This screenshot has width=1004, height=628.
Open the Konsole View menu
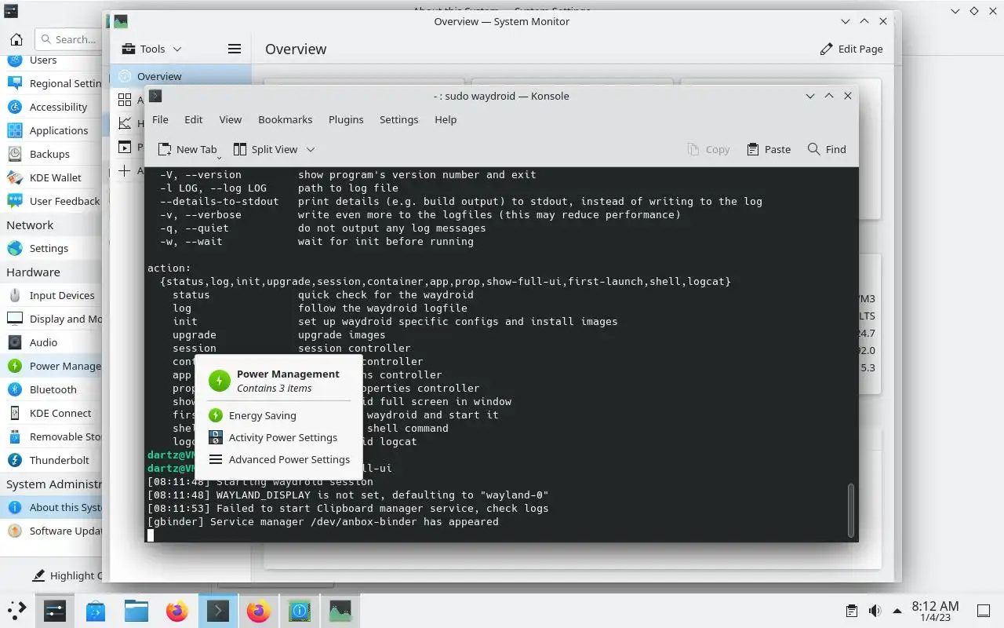tap(230, 119)
